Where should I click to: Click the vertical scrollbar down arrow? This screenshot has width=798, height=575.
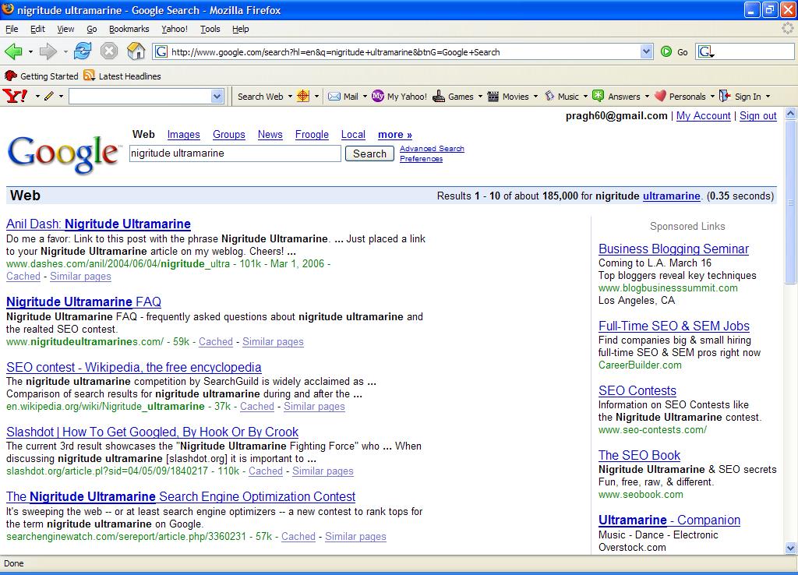click(x=790, y=548)
